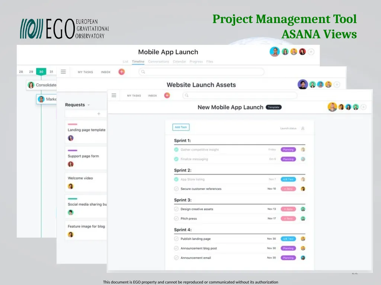Screen dimensions: 381x285
Task: Click assignee avatar on Design creative assets row
Action: tap(303, 209)
